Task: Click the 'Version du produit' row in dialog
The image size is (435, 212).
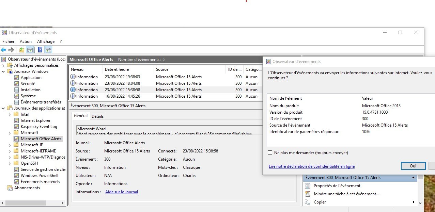Action: click(351, 112)
